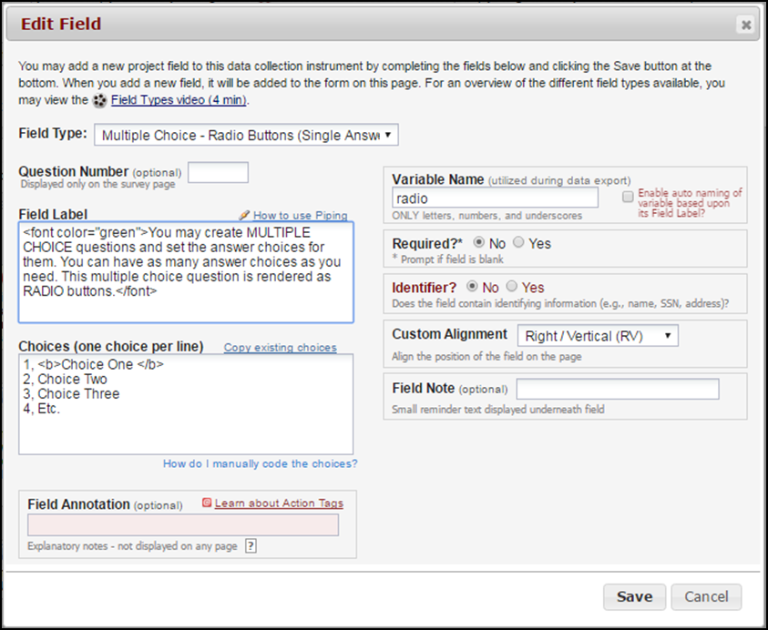Click into the Variable Name field
The width and height of the screenshot is (768, 630).
click(495, 198)
